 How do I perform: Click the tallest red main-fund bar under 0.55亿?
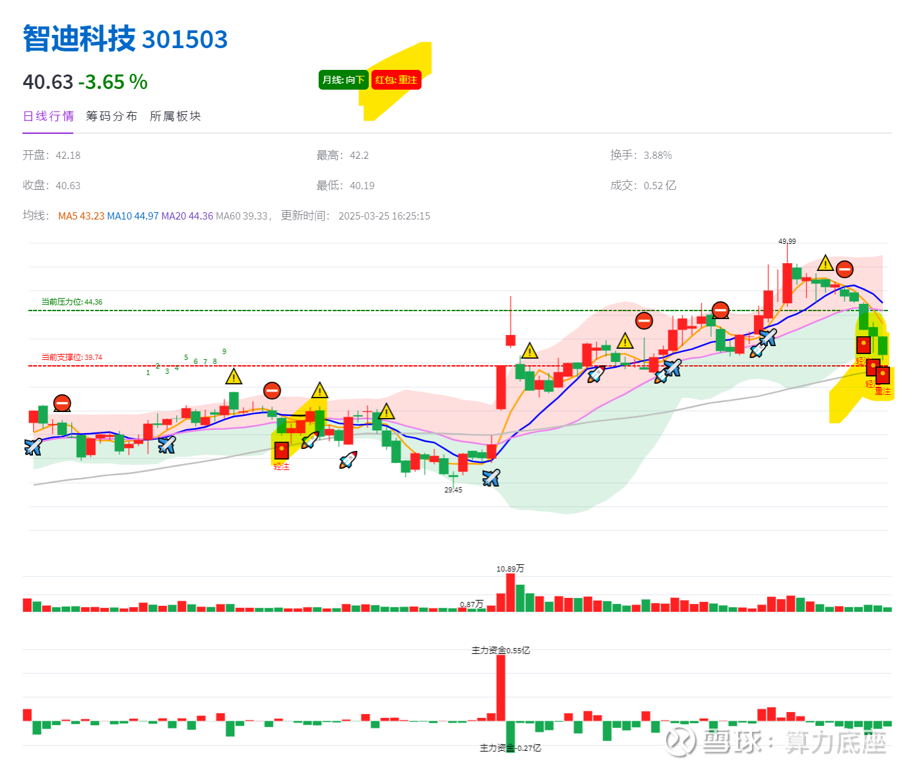click(501, 688)
